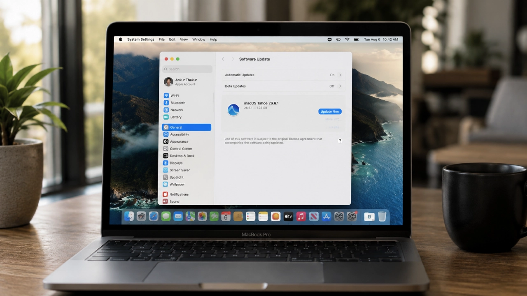
Task: Select General in the settings sidebar
Action: click(x=187, y=127)
